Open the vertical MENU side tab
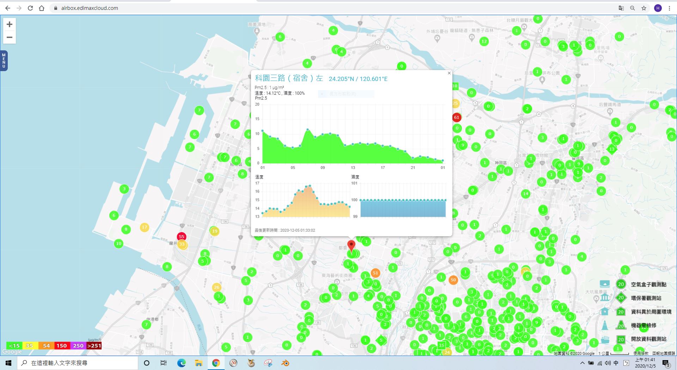 (x=4, y=61)
